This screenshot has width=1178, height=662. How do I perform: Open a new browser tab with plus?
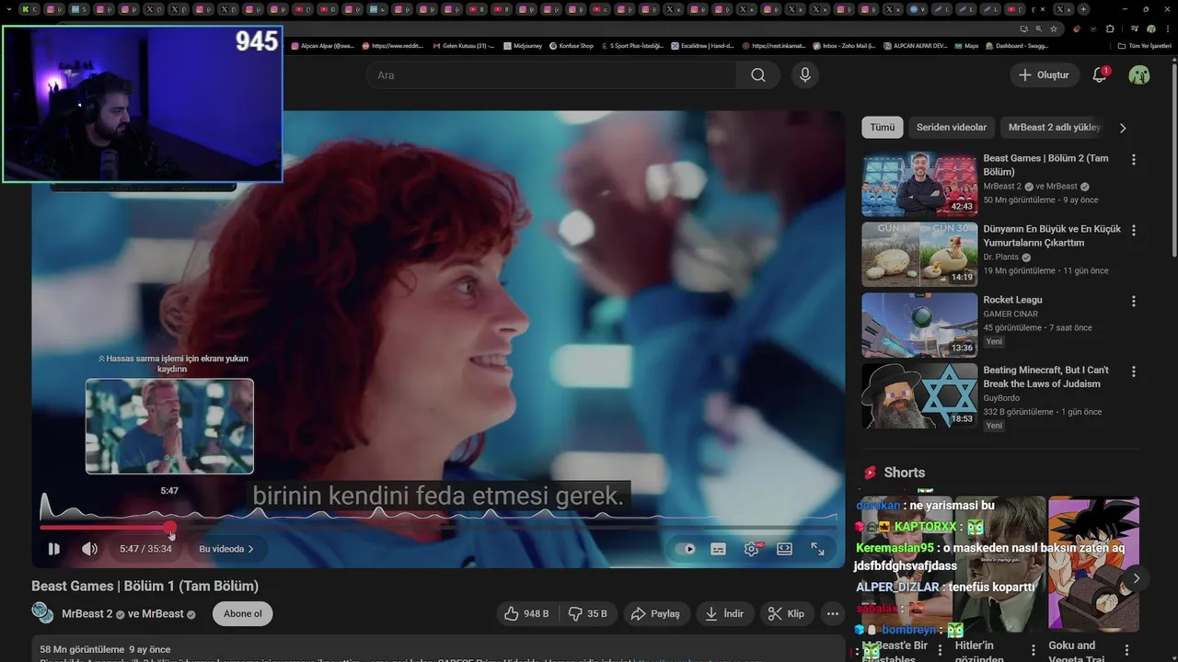click(x=1083, y=9)
